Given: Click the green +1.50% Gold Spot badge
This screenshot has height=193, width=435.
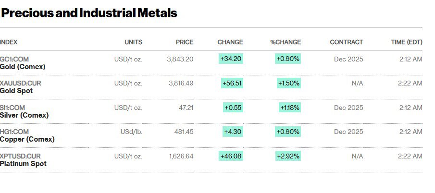Looking at the screenshot, I should [289, 83].
